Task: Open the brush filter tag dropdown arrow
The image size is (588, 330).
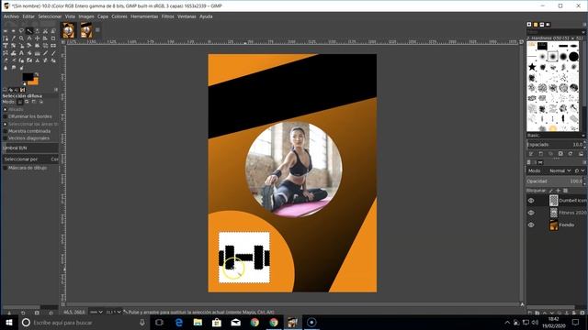Action: [x=583, y=32]
